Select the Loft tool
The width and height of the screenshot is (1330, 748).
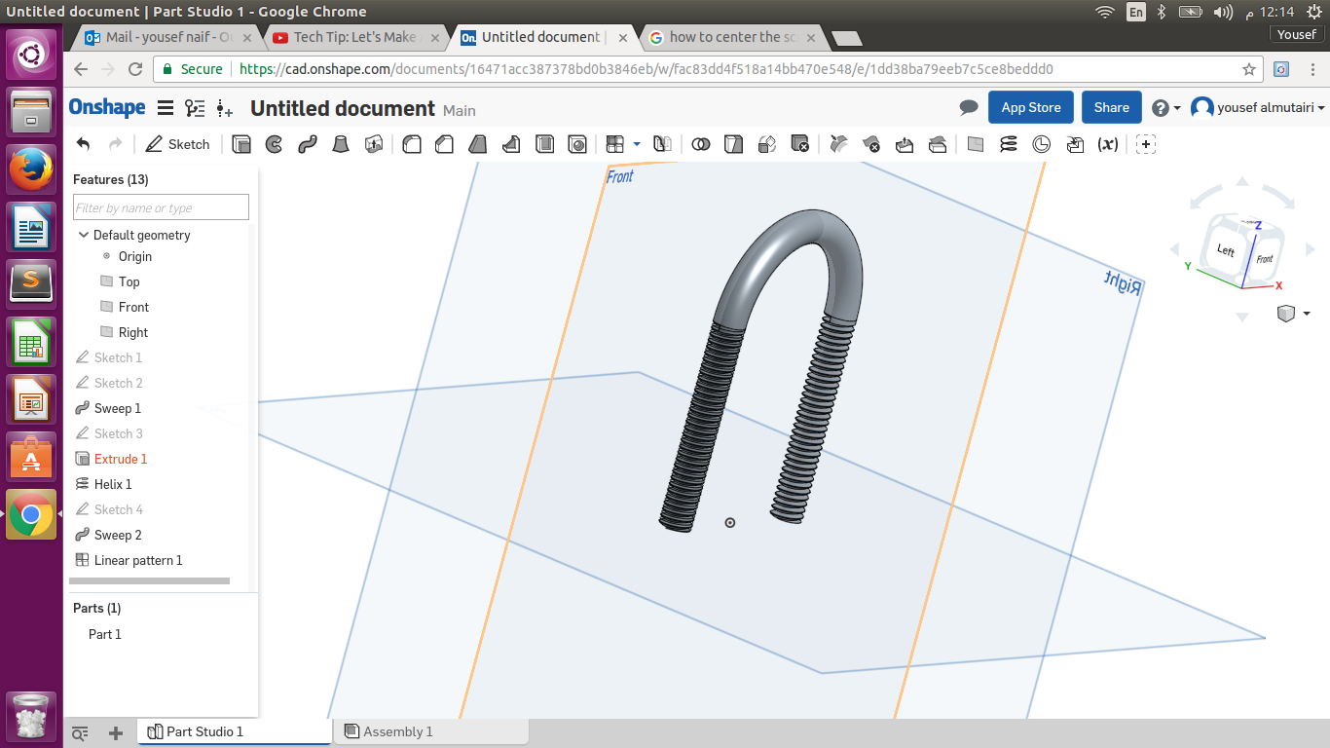(x=341, y=144)
